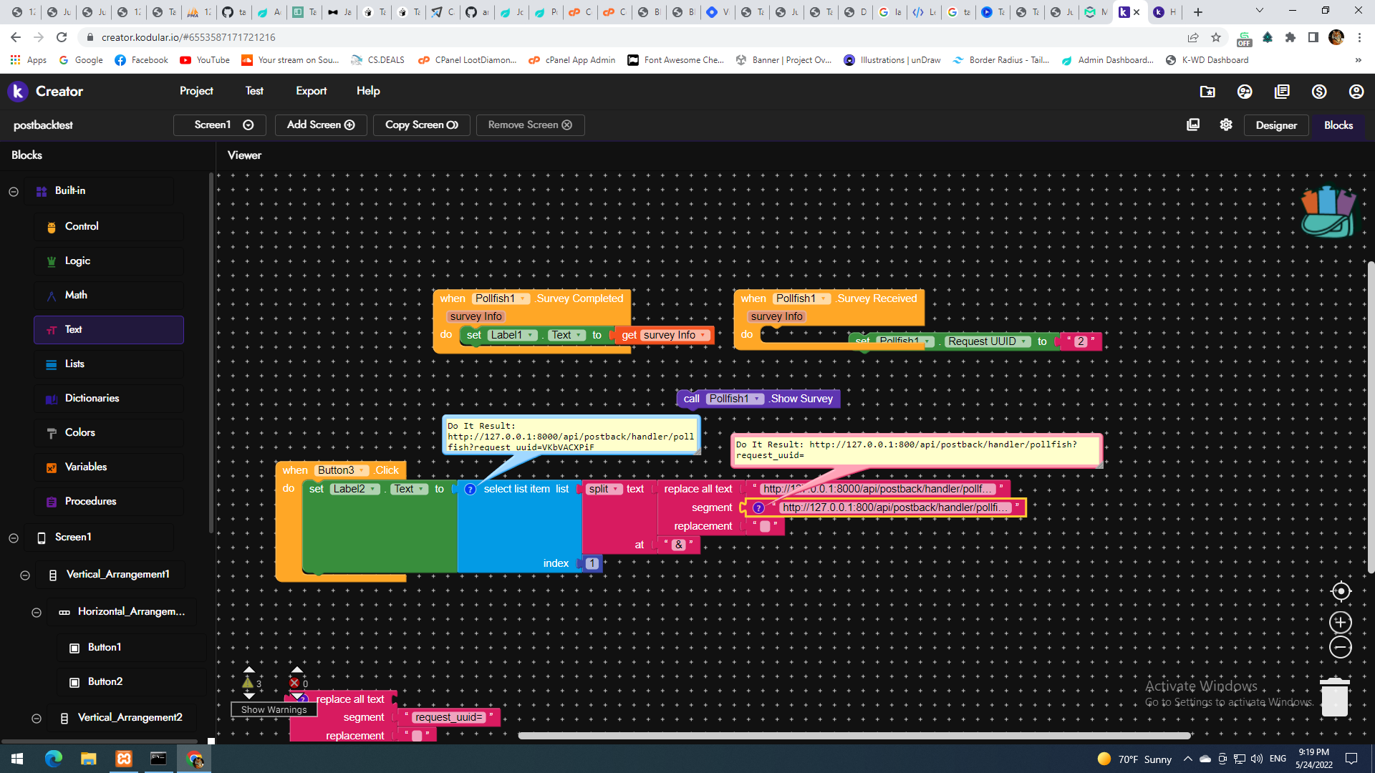The width and height of the screenshot is (1375, 773).
Task: Open the Label1 component dropdown
Action: 512,335
